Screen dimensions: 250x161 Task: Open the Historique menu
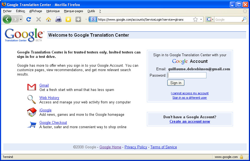tap(53, 11)
